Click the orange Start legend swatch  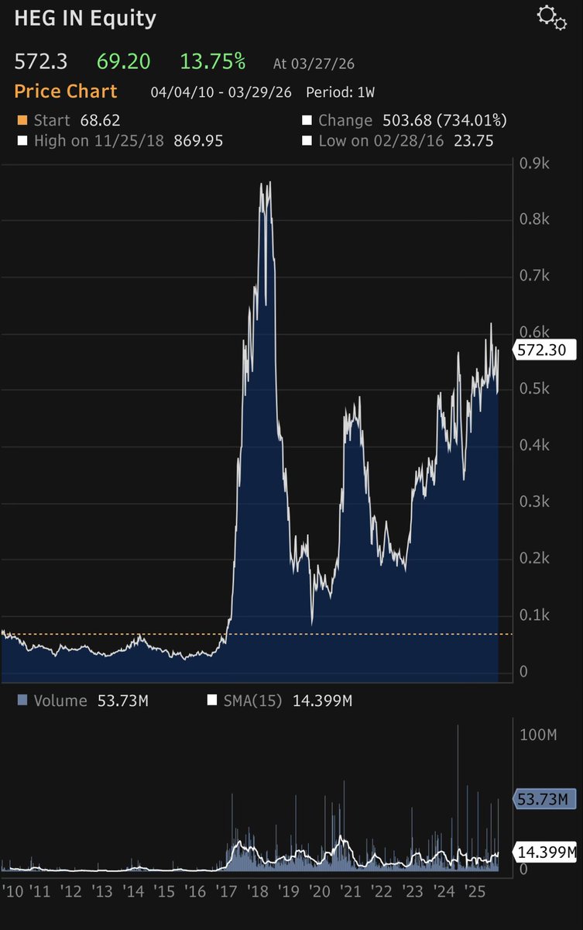click(x=22, y=121)
